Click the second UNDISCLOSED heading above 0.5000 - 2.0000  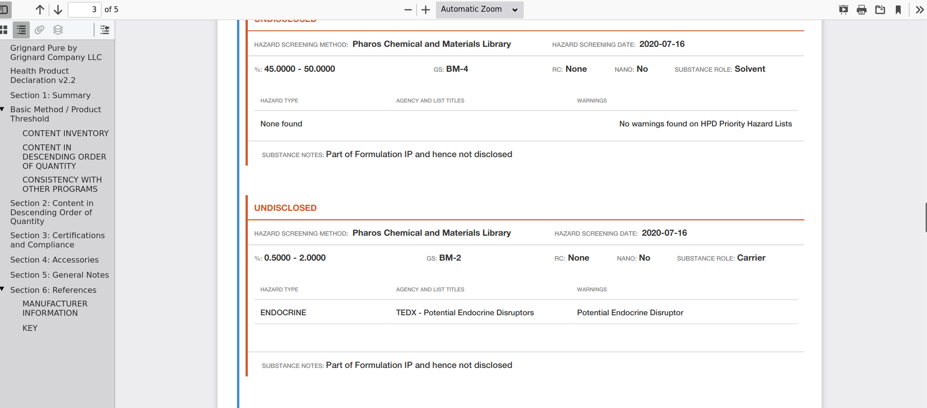(x=285, y=208)
